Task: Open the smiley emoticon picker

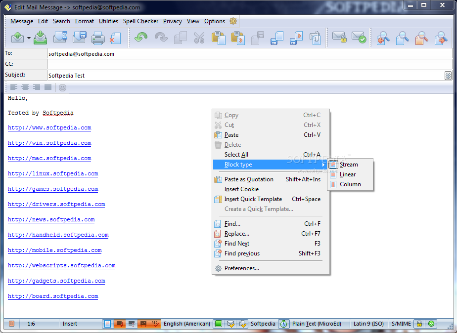Action: pos(62,87)
